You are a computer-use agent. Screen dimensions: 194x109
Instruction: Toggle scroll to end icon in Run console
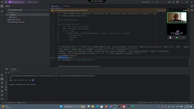point(6,84)
